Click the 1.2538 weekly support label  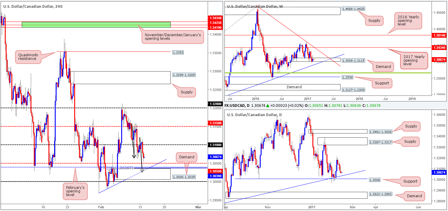[347, 77]
